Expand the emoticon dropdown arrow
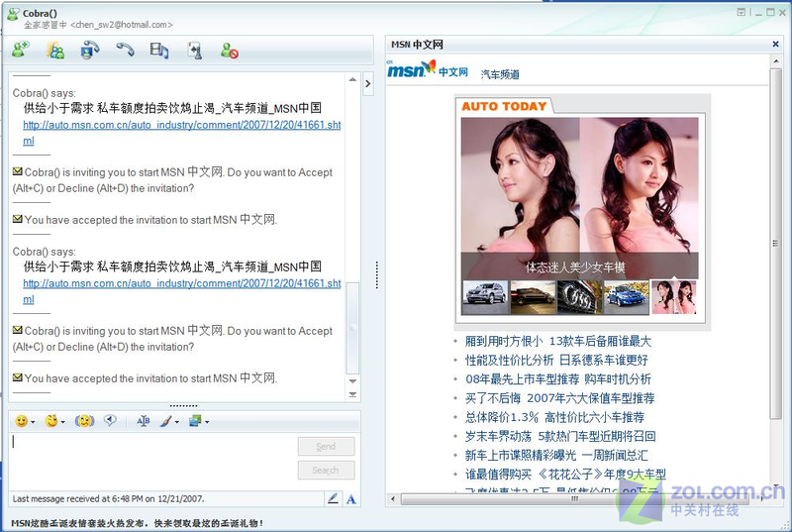This screenshot has width=792, height=532. click(33, 422)
